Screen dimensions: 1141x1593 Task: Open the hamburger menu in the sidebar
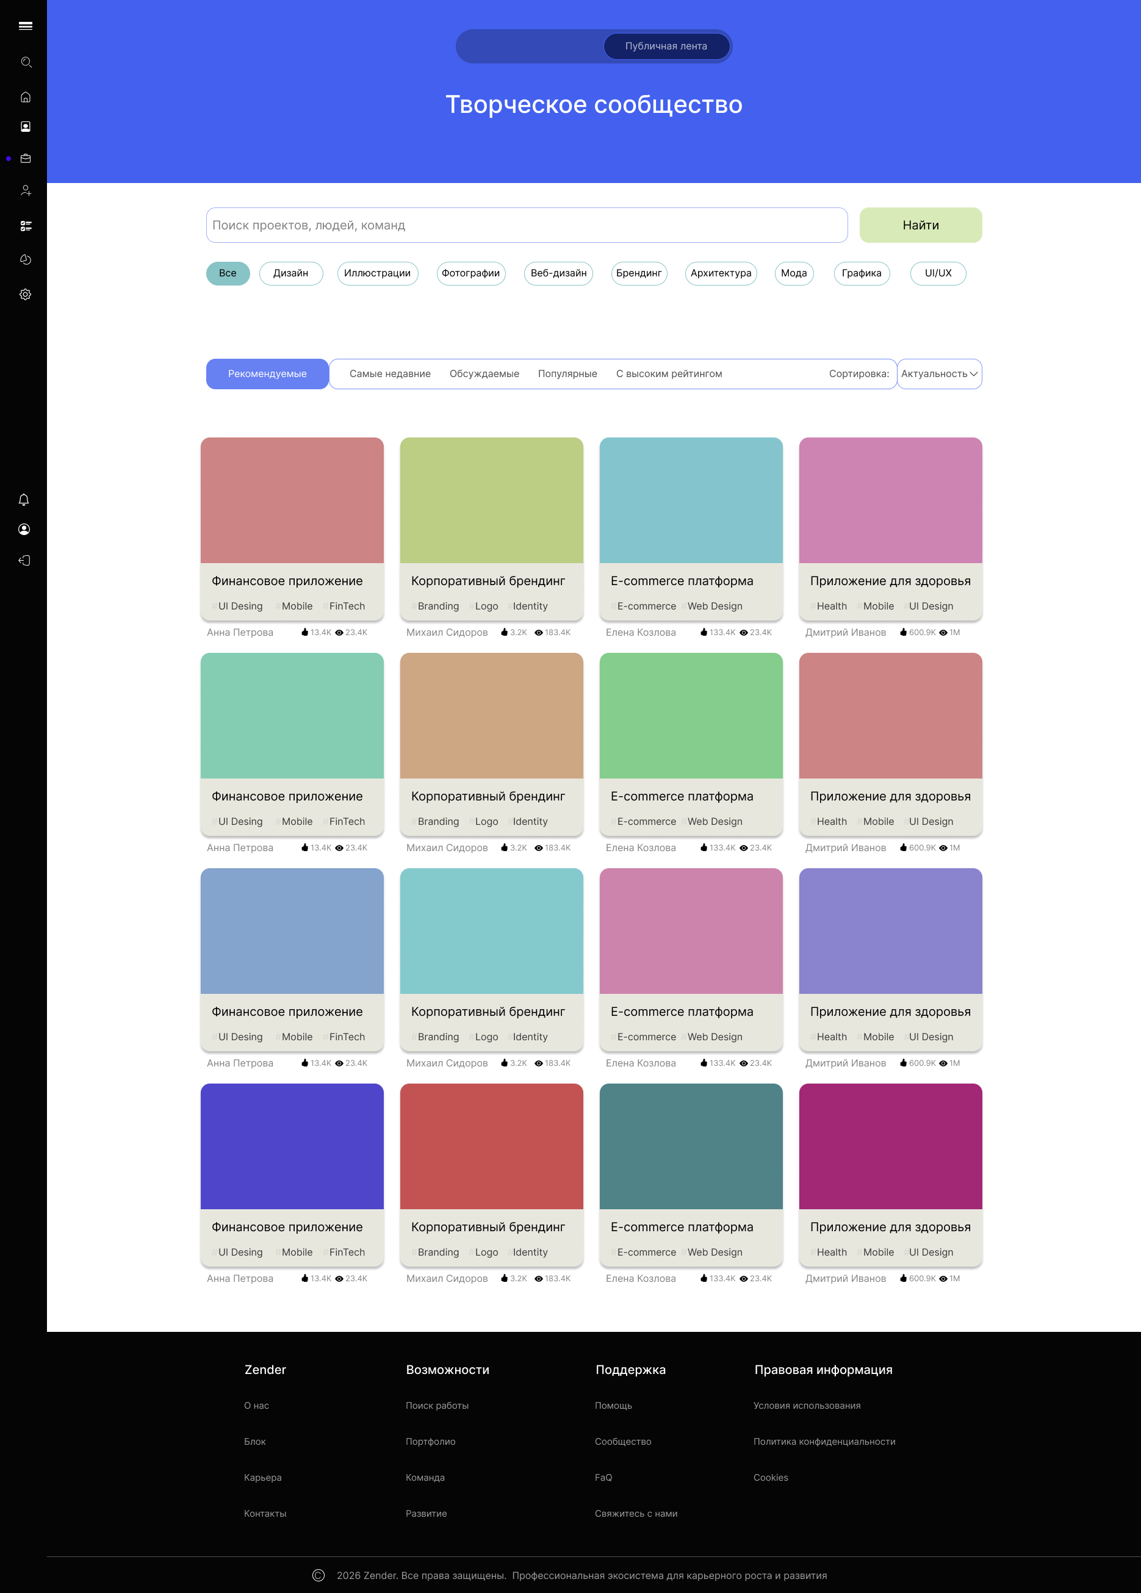click(x=25, y=26)
